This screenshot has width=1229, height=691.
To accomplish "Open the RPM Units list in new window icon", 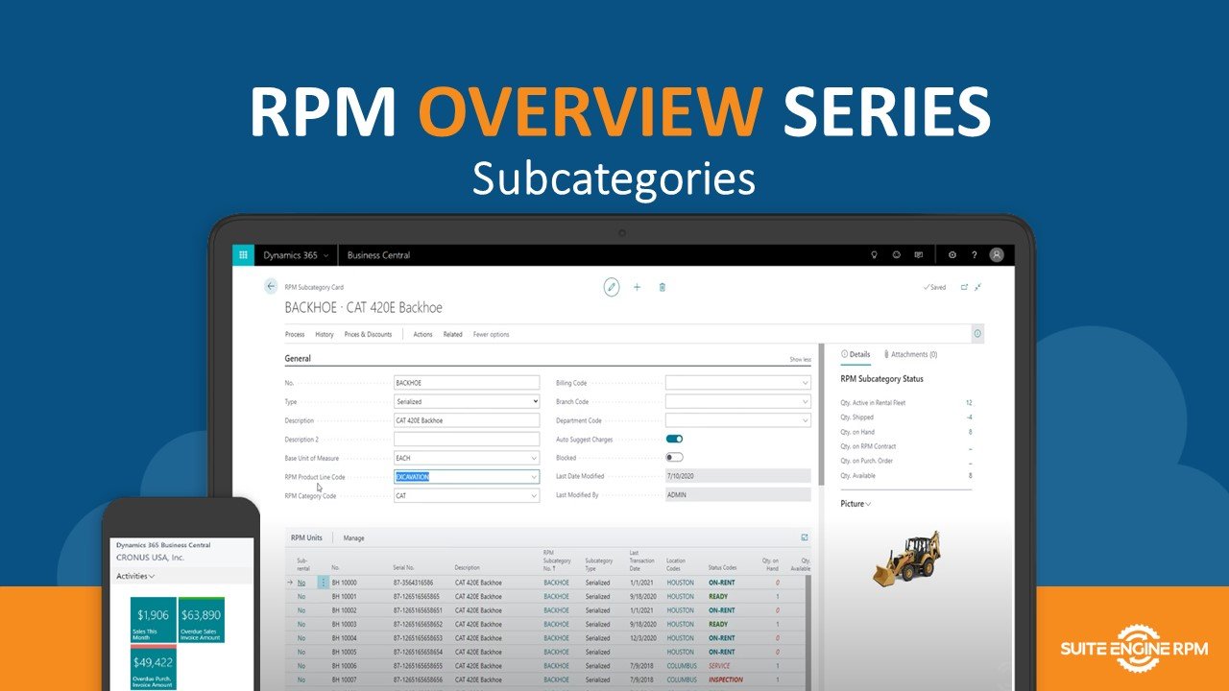I will pos(805,537).
